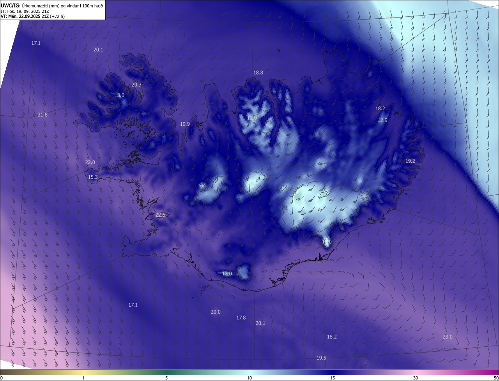The height and width of the screenshot is (381, 499).
Task: Click the valid time line 'VT: Mán. 22.09.2025 21Z'
Action: 25,16
